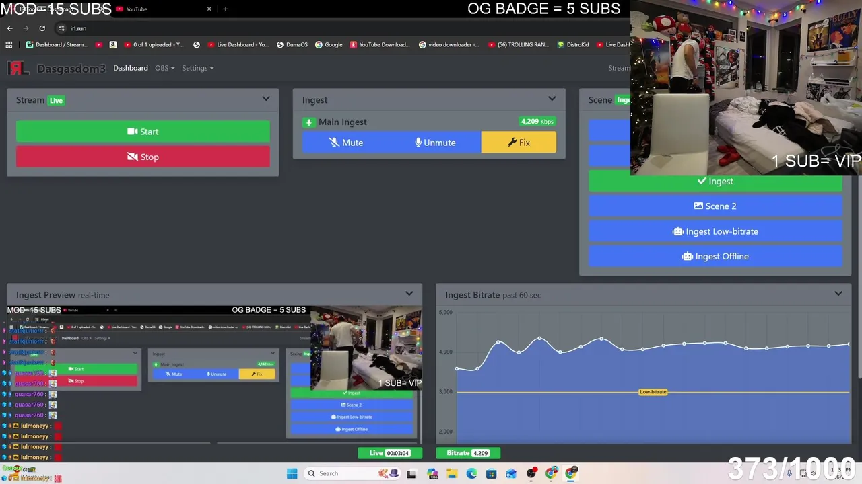This screenshot has width=862, height=484.
Task: Stop the stream
Action: pos(143,157)
